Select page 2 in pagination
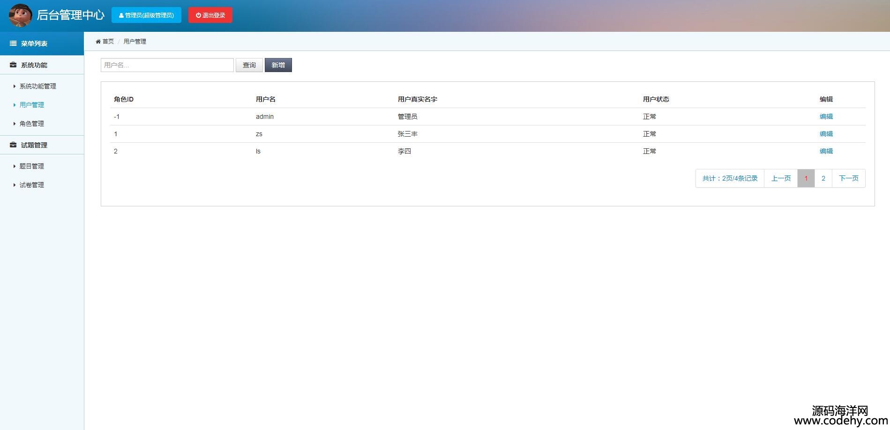890x430 pixels. [823, 178]
